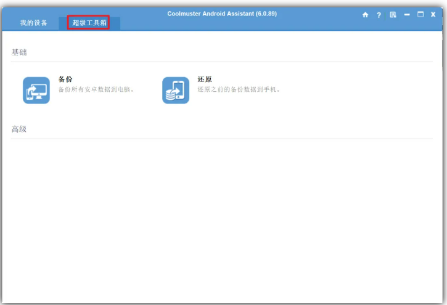Switch to the 我的设备 tab
Image resolution: width=447 pixels, height=305 pixels.
click(x=33, y=23)
